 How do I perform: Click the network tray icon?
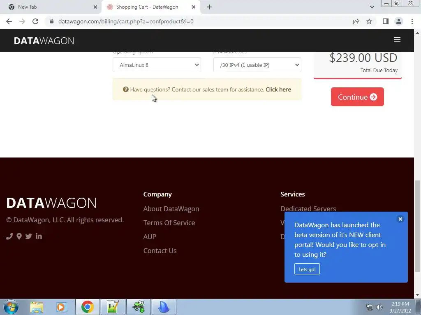pyautogui.click(x=370, y=307)
